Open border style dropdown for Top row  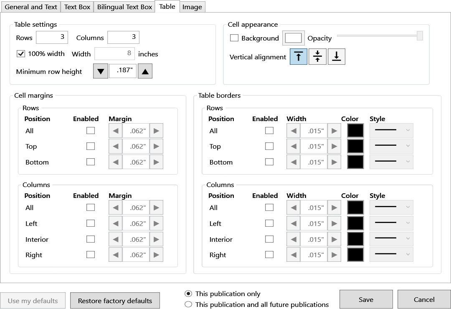[391, 146]
